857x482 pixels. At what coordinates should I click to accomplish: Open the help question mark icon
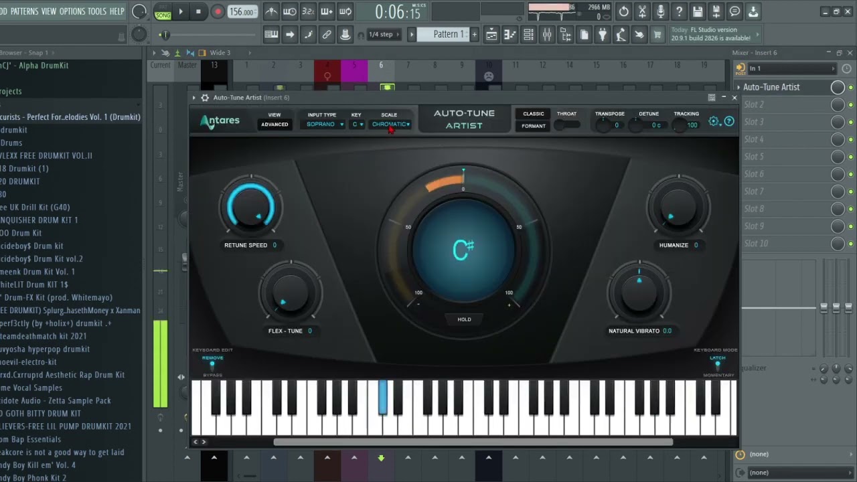pyautogui.click(x=680, y=11)
